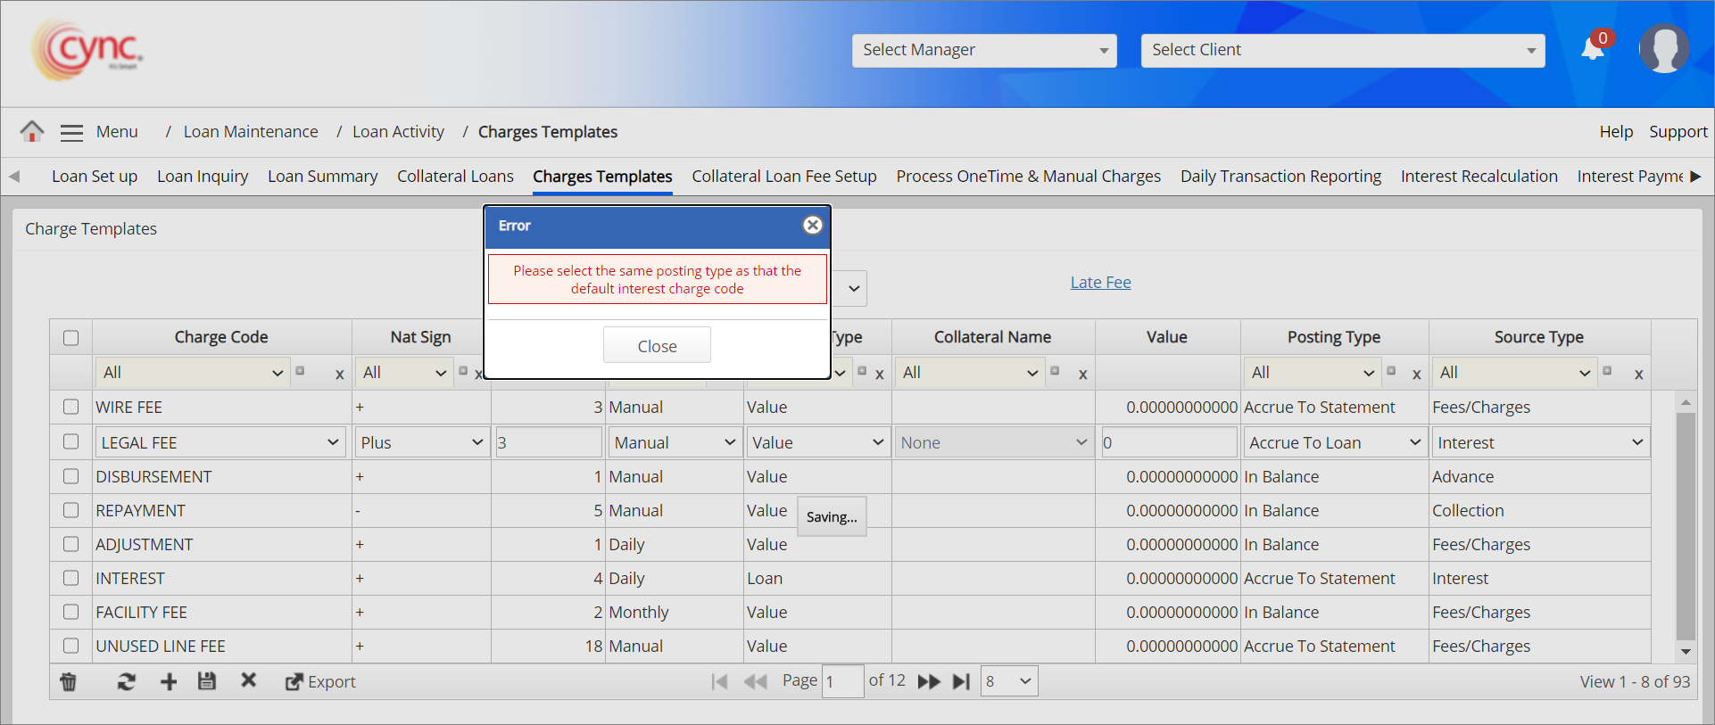Click the page number input field

coord(842,682)
